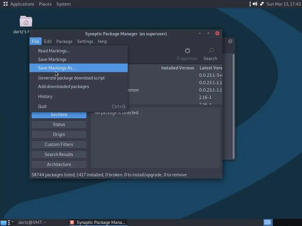The image size is (302, 226).
Task: Sort by Latest Version column header
Action: 210,68
